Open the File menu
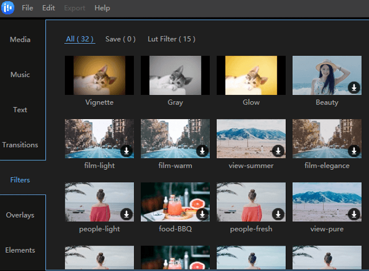Viewport: 369px width, 271px height. pyautogui.click(x=27, y=8)
